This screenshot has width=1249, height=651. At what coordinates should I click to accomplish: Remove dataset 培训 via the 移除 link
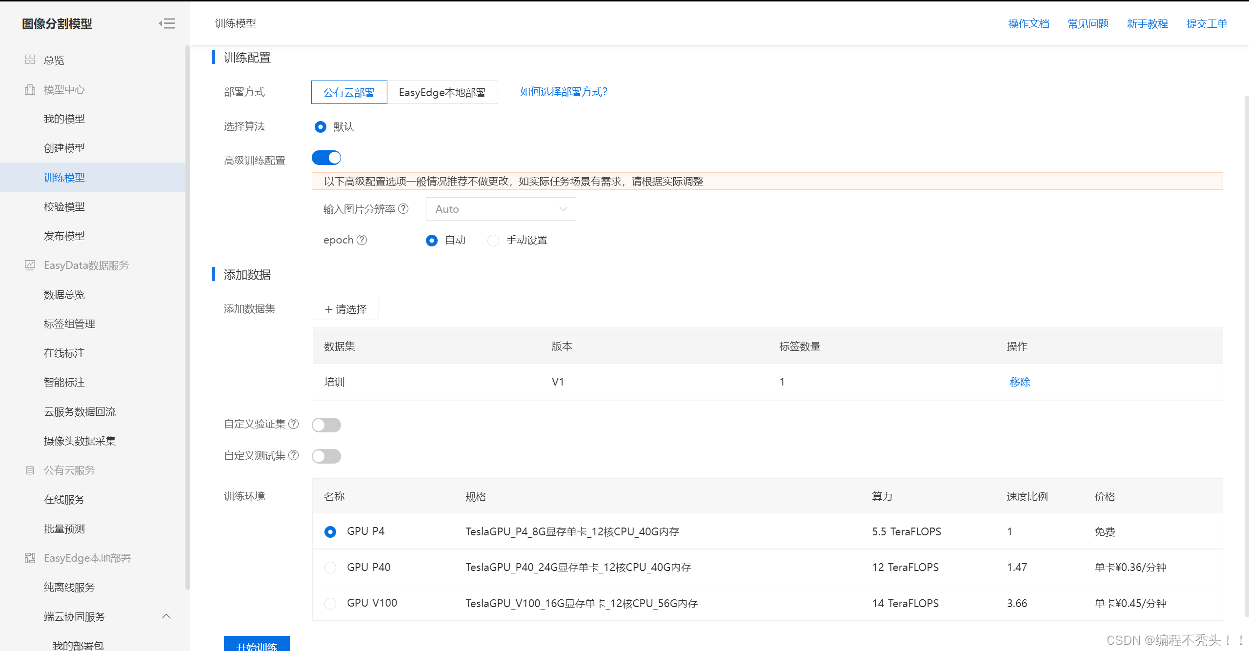[x=1019, y=382]
